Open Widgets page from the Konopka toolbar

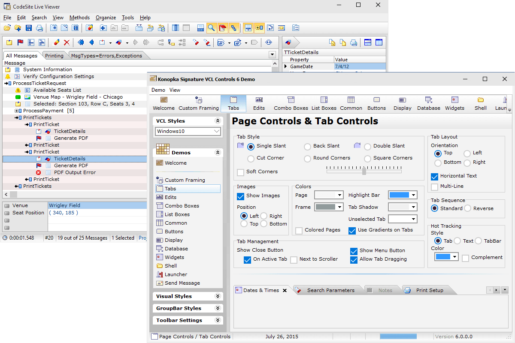pos(454,104)
